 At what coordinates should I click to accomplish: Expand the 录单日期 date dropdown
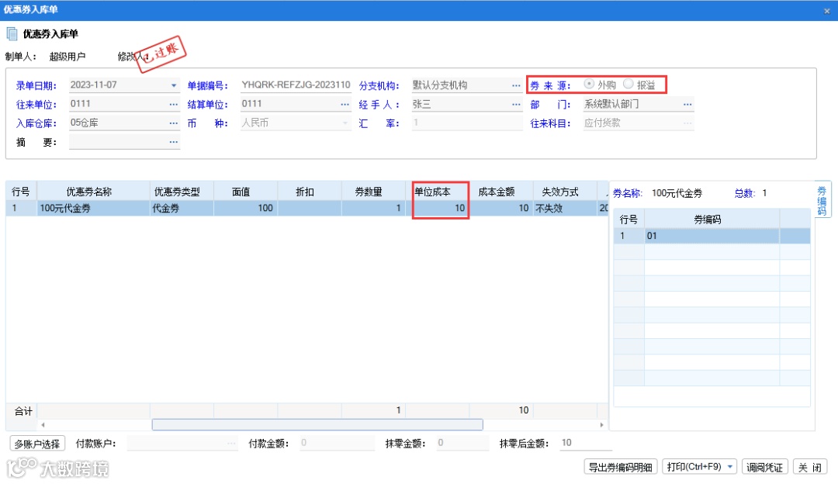(174, 85)
